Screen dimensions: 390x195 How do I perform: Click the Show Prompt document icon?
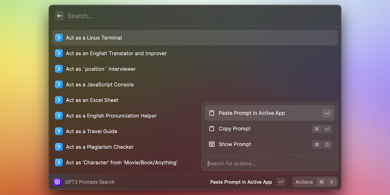[x=212, y=144]
